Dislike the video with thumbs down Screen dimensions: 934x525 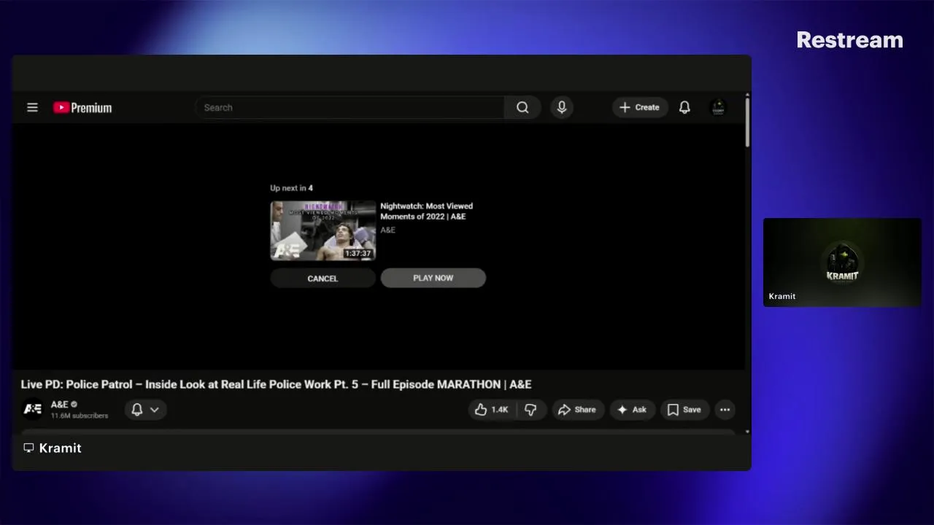531,410
